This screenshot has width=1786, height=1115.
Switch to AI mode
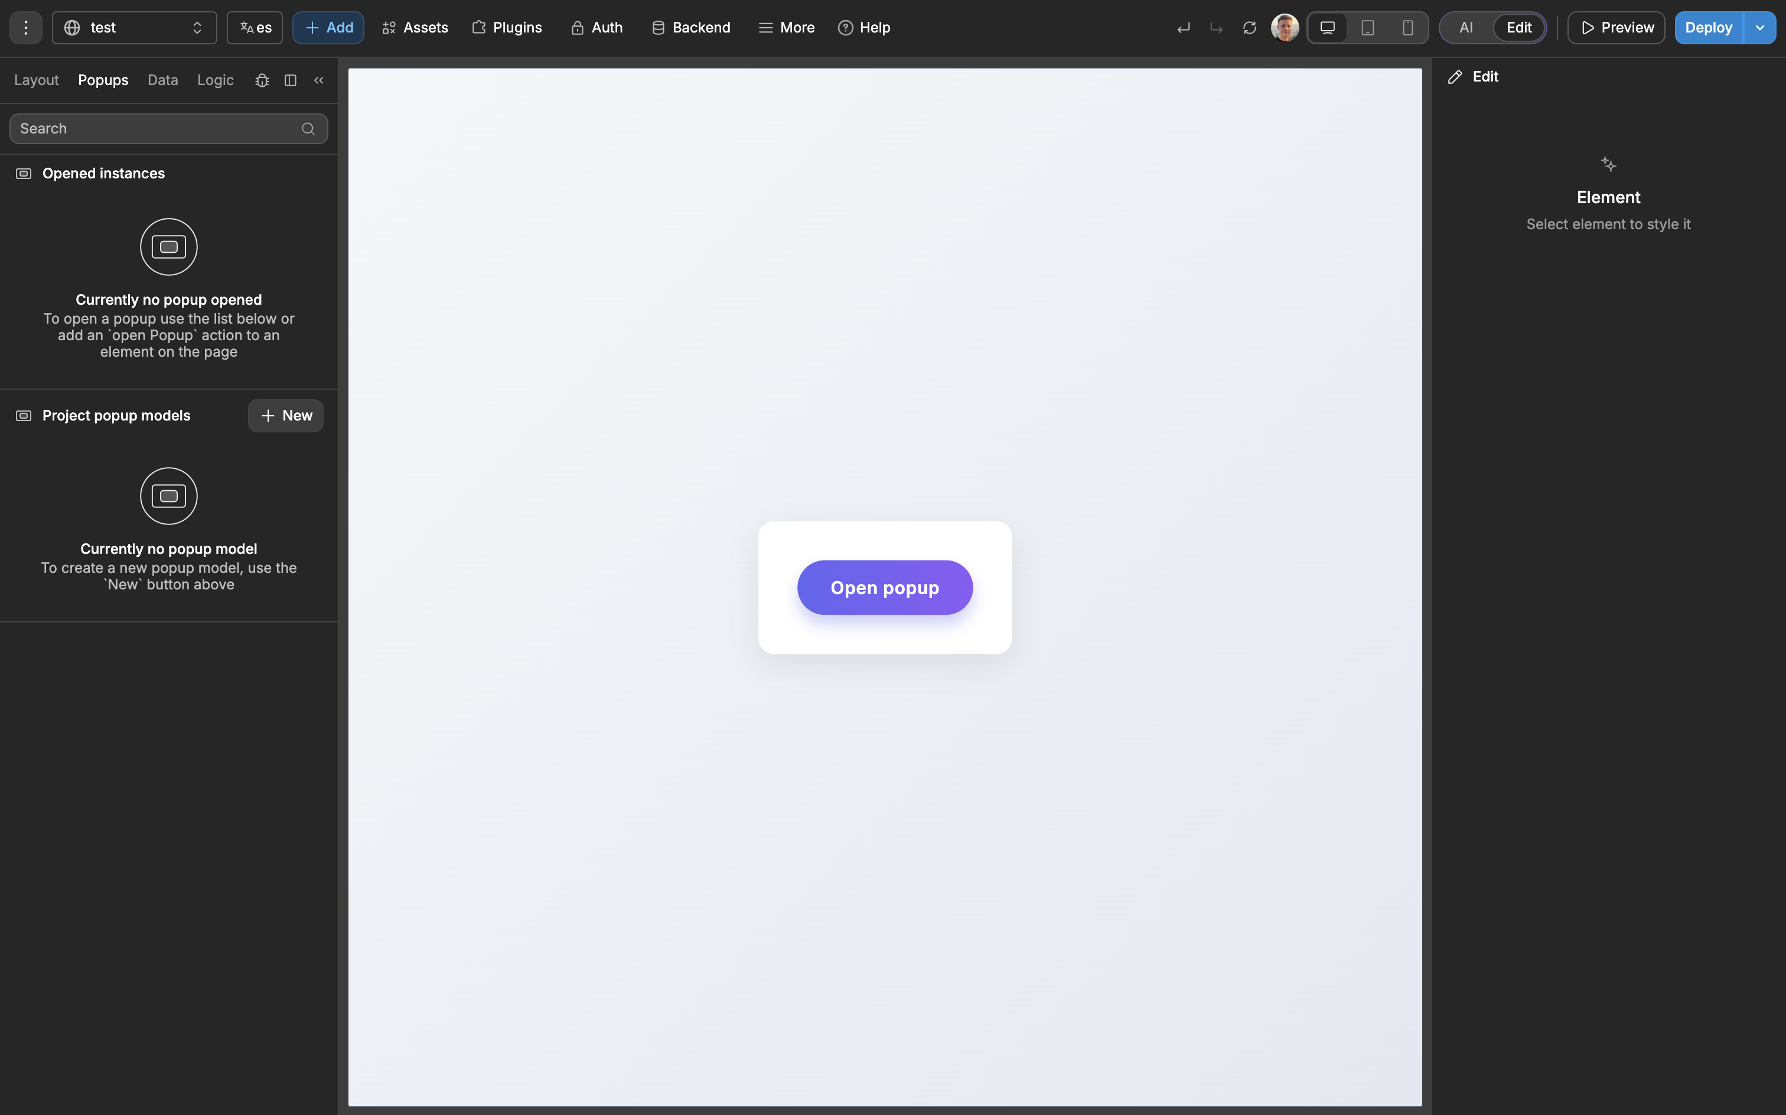click(x=1466, y=27)
